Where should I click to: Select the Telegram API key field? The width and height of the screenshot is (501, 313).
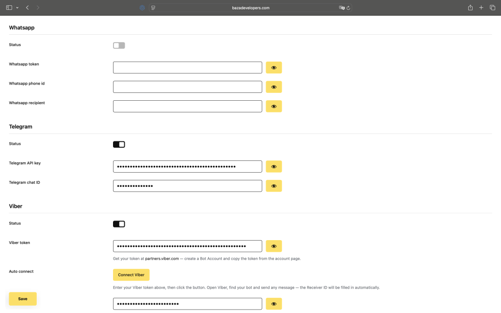pyautogui.click(x=187, y=166)
